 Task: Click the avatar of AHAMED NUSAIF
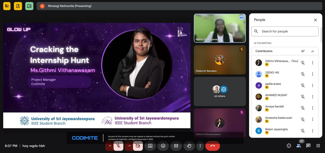pyautogui.click(x=259, y=97)
